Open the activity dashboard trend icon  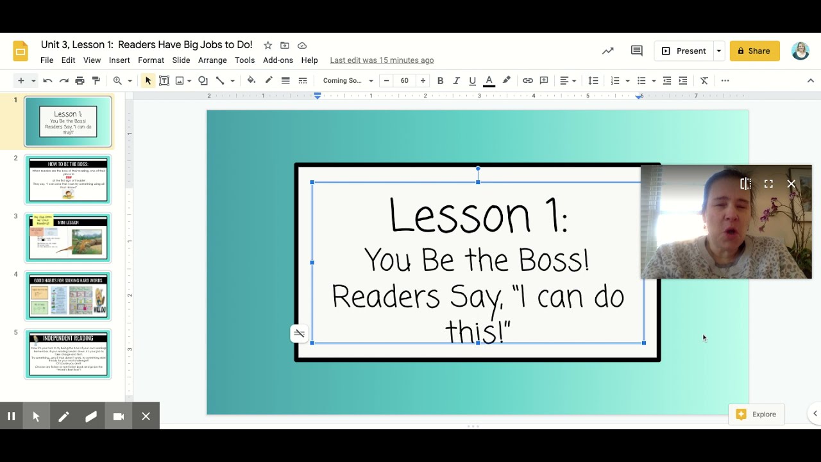pyautogui.click(x=607, y=51)
